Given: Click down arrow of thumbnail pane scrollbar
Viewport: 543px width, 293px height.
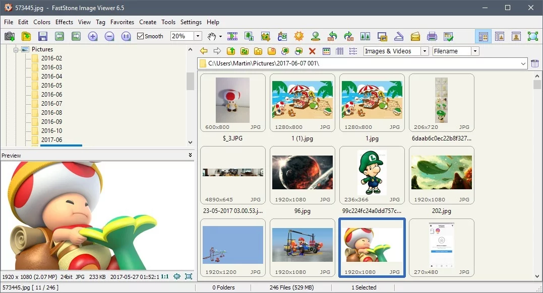Looking at the screenshot, I should [537, 276].
